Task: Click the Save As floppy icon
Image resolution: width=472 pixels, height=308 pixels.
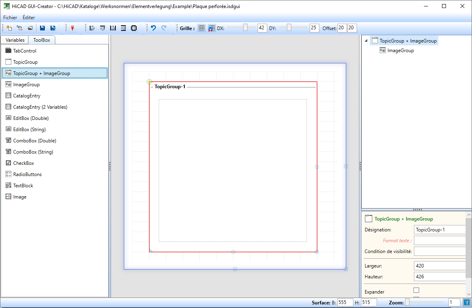Action: click(x=52, y=28)
